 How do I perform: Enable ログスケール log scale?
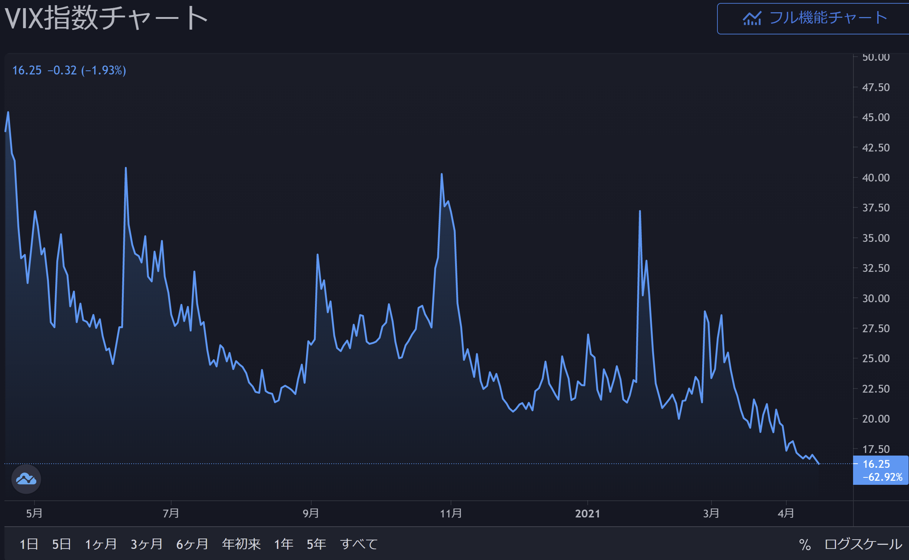[x=863, y=544]
